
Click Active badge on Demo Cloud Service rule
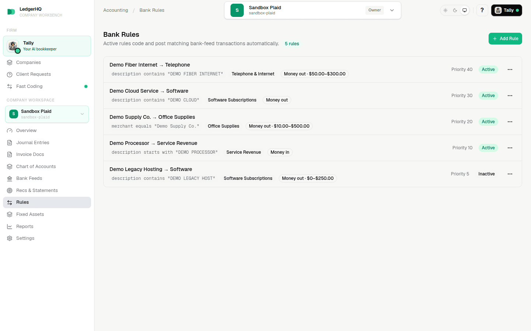pyautogui.click(x=488, y=96)
